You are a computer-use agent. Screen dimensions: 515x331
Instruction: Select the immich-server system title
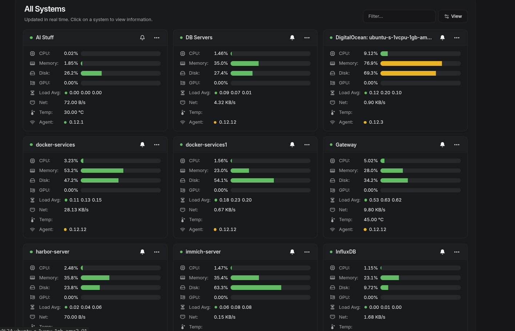pos(203,252)
